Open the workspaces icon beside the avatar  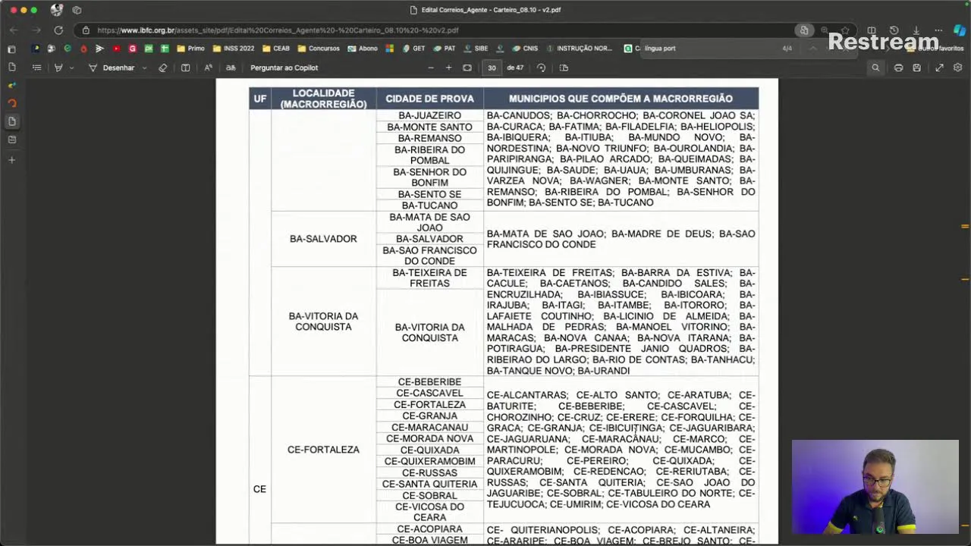point(77,10)
